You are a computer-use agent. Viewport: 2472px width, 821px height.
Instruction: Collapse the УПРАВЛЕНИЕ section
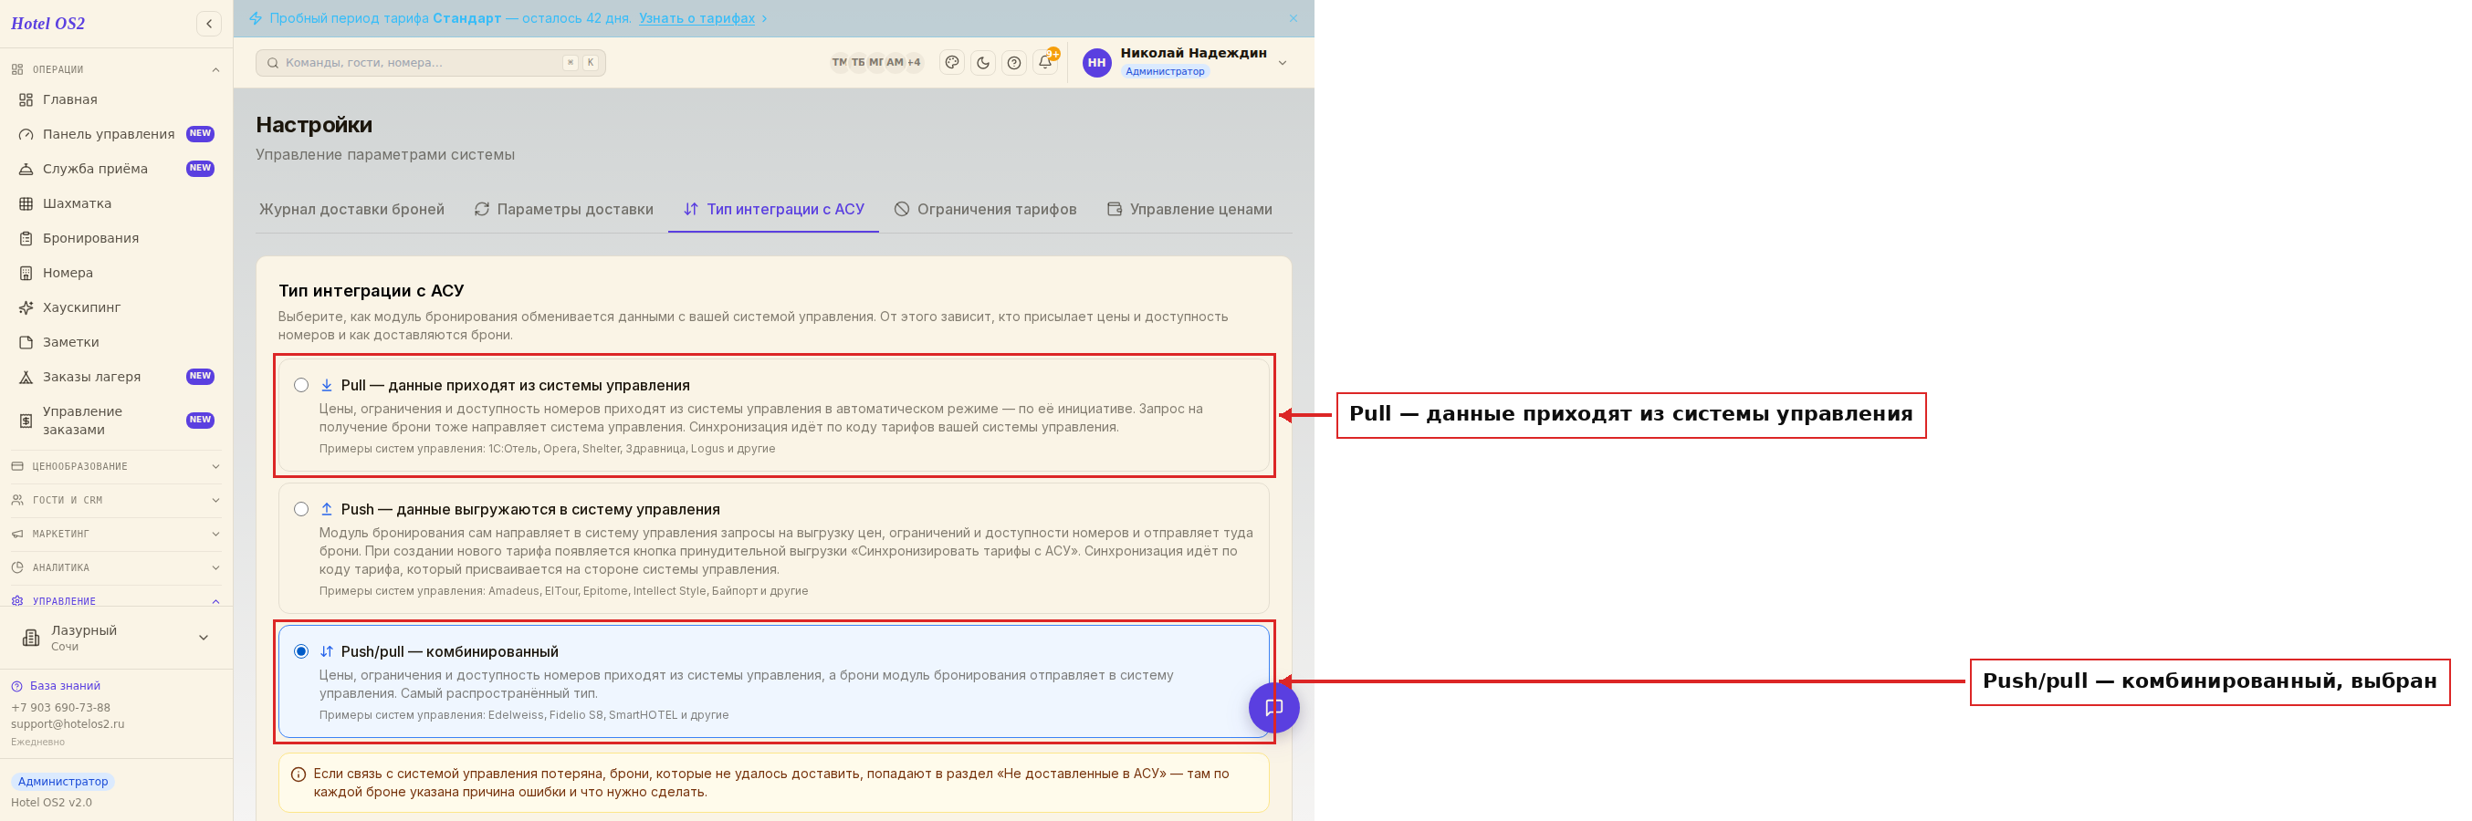[x=116, y=601]
